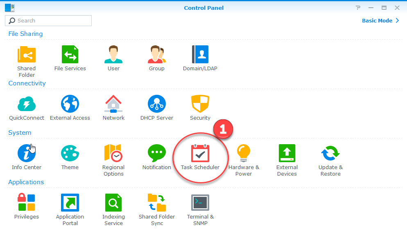407x232 pixels.
Task: Open the External Access globe icon
Action: [70, 104]
